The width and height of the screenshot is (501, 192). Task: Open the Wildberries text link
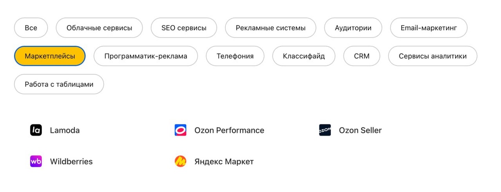tap(71, 162)
